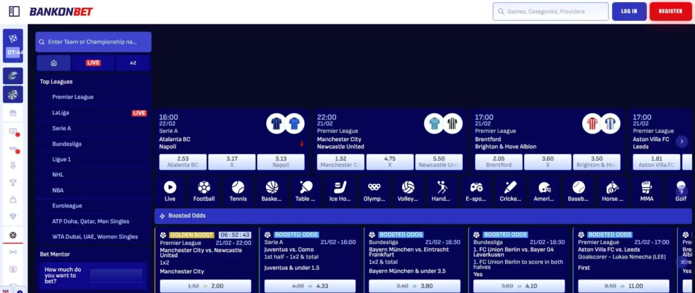Toggle the sidebar panel icon beside logo

(14, 12)
